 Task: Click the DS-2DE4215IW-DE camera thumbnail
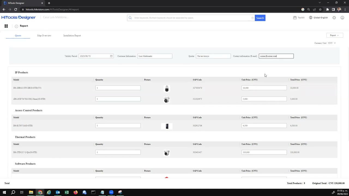coord(167,88)
